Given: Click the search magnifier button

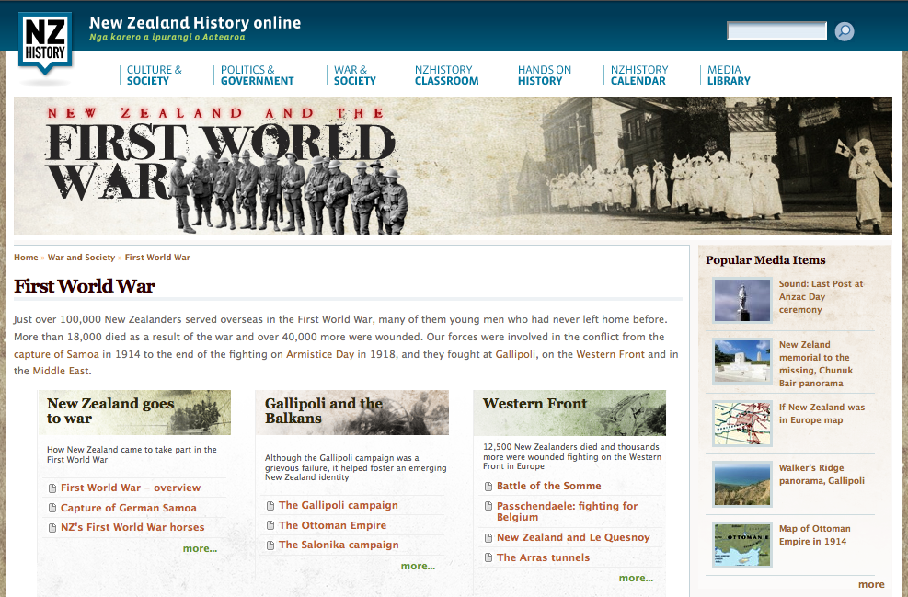Looking at the screenshot, I should click(844, 32).
